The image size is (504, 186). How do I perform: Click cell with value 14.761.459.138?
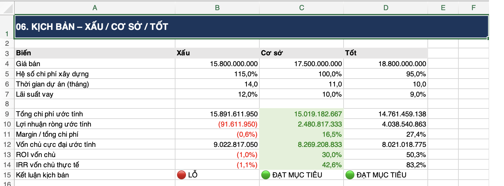point(386,114)
